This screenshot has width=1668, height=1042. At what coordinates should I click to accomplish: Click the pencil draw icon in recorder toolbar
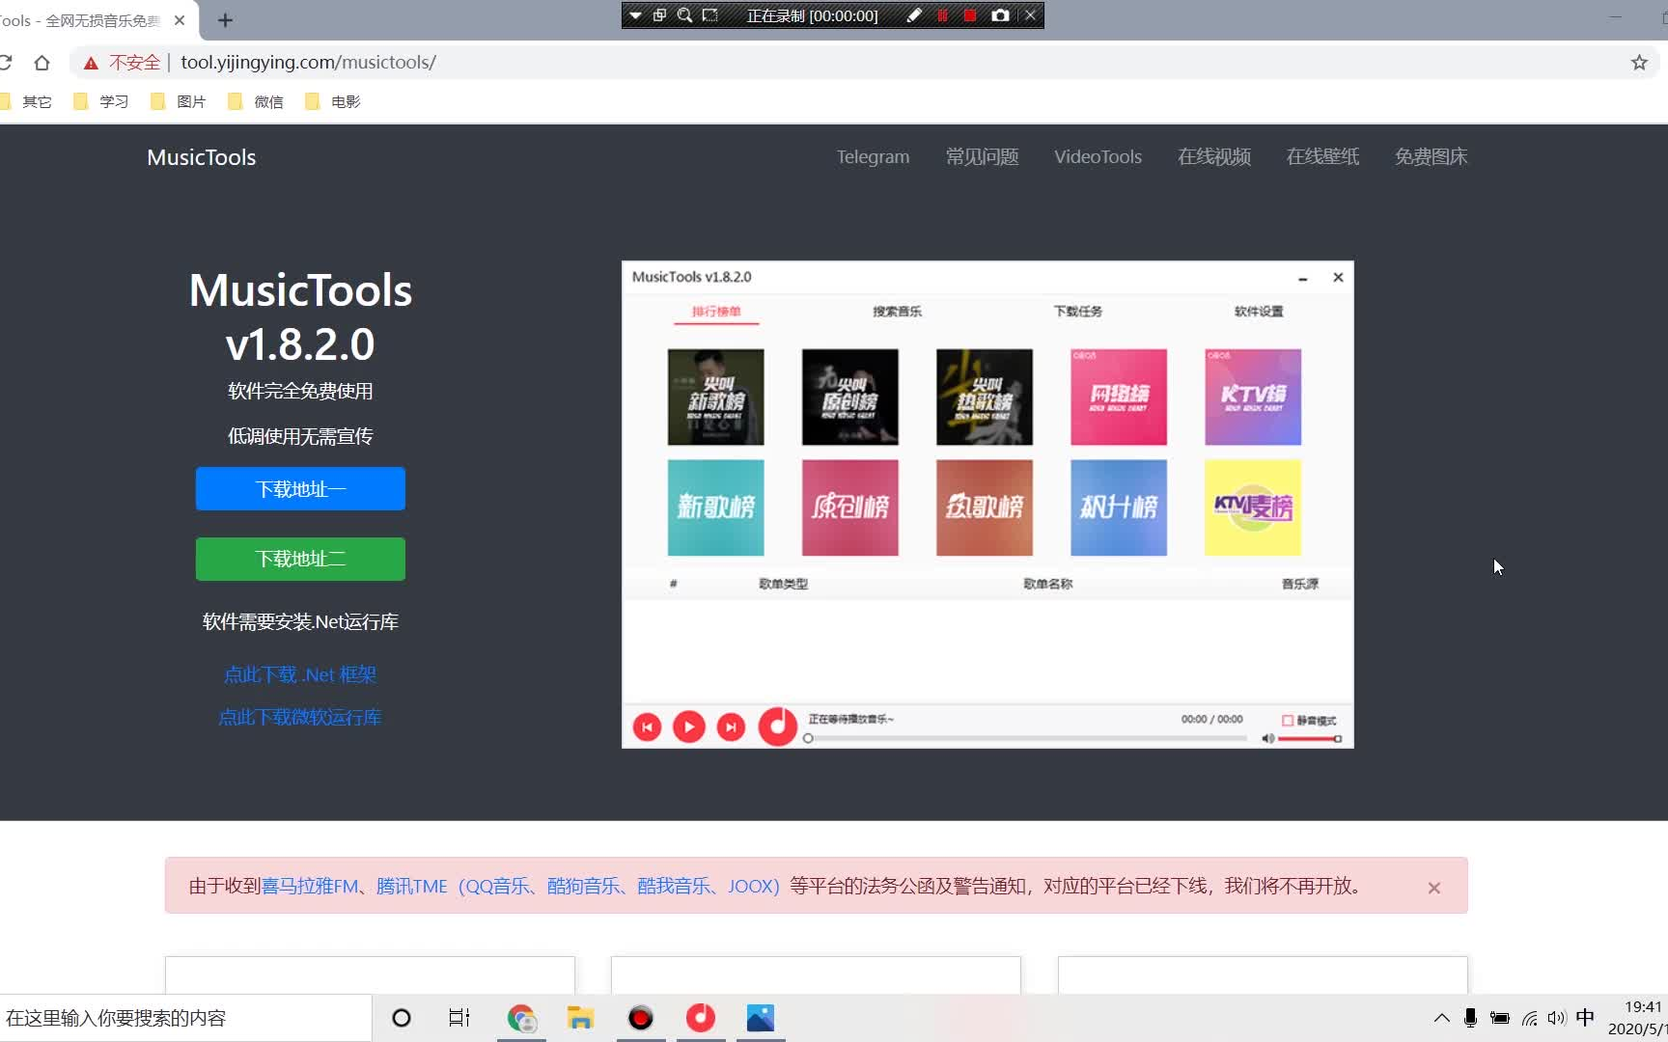[914, 15]
